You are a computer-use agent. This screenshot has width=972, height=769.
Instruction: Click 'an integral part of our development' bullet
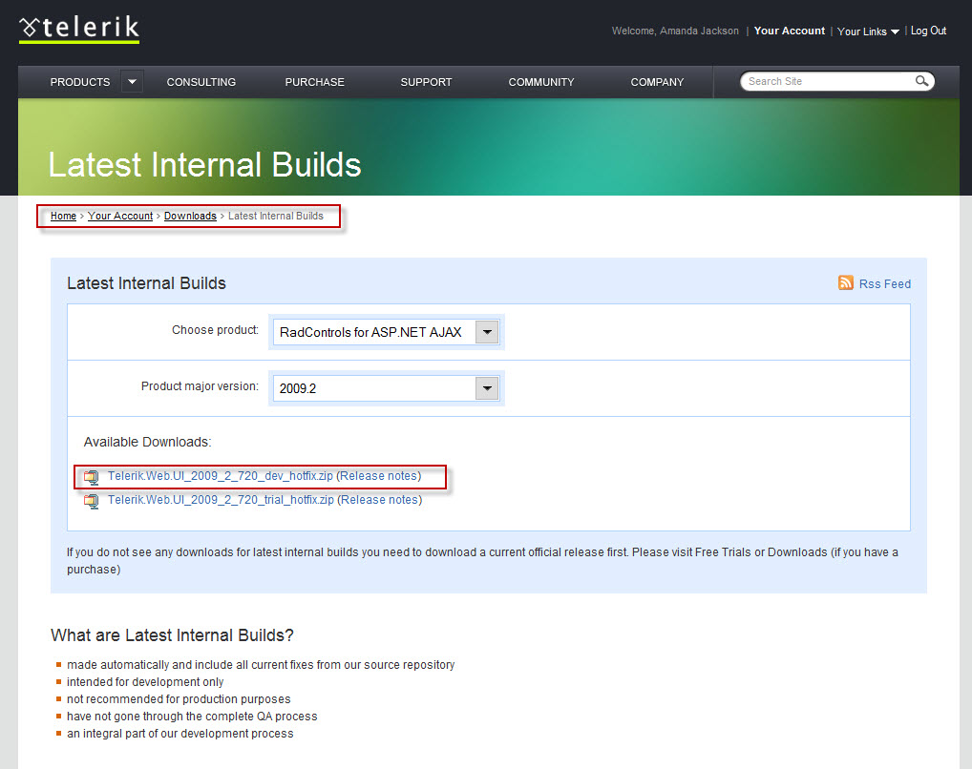180,733
